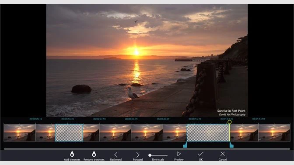294x165 pixels.
Task: Select the left blue trimmer handle
Action: [x=185, y=145]
